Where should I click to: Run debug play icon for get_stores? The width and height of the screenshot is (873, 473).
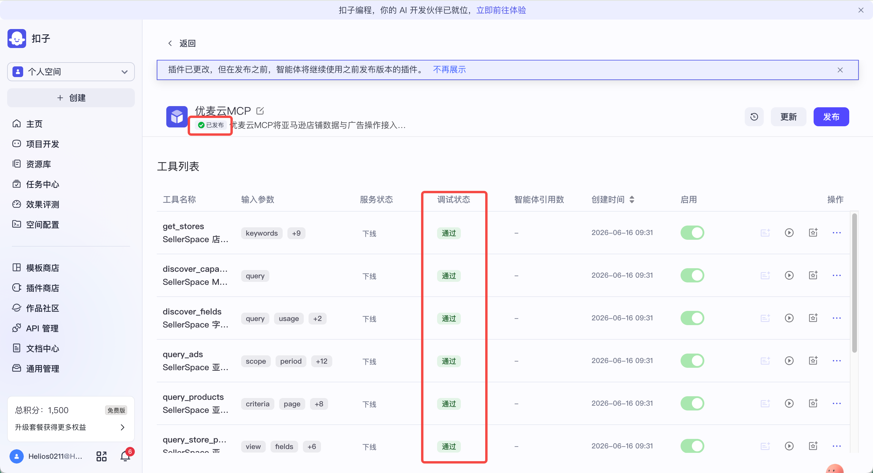pyautogui.click(x=789, y=233)
